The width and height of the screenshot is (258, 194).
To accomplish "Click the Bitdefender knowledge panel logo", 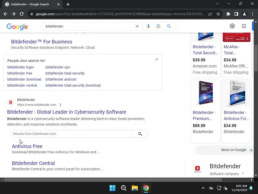I will [x=198, y=169].
